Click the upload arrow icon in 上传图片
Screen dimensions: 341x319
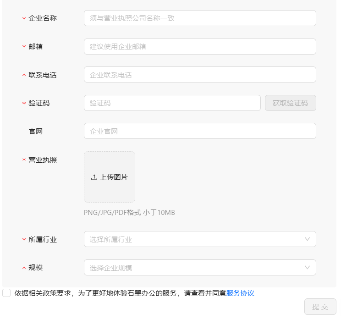point(94,177)
